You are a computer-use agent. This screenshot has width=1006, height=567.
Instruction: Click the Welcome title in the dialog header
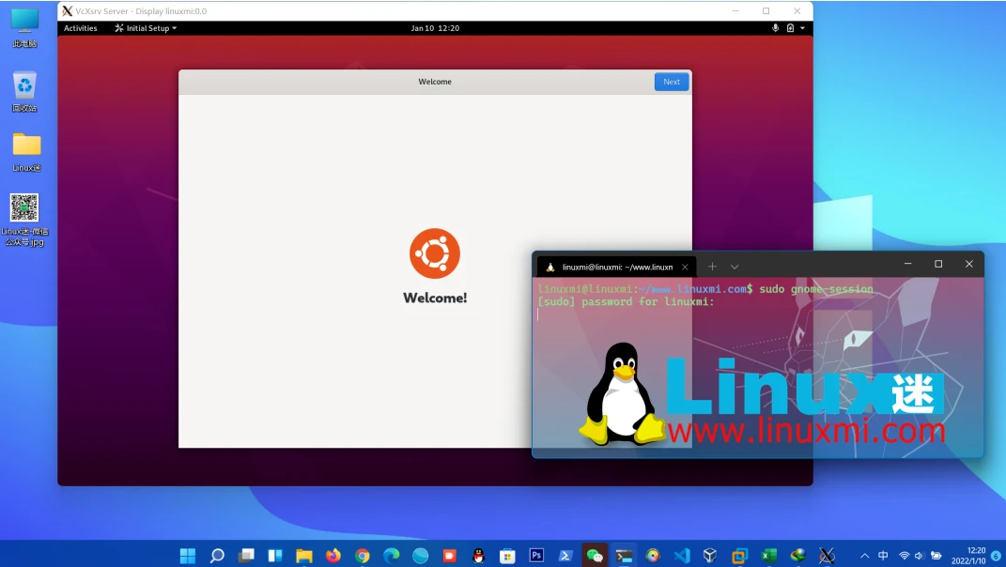point(435,82)
